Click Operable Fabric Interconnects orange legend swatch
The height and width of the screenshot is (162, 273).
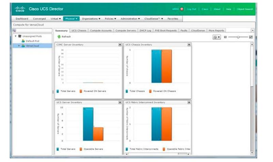(164, 149)
